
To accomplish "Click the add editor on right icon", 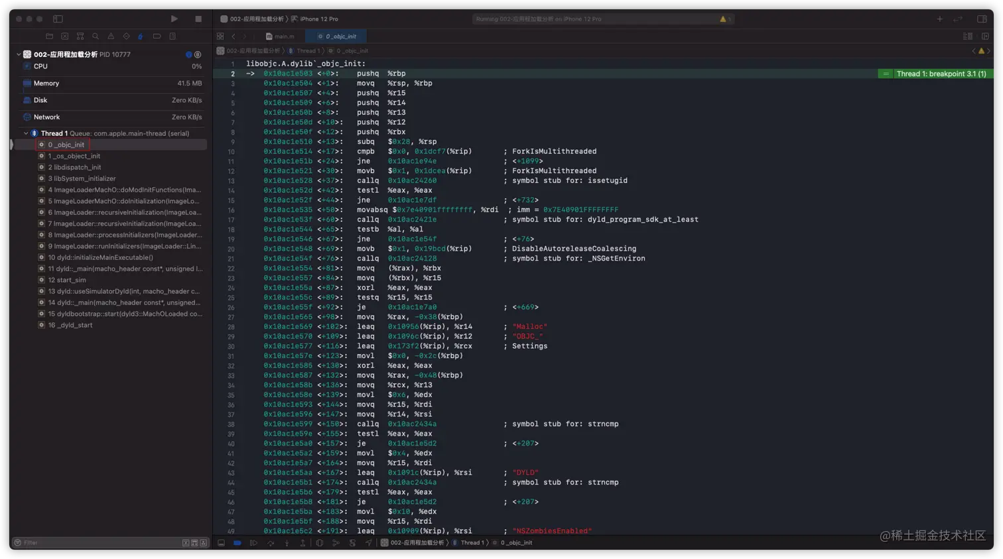I will pos(985,36).
